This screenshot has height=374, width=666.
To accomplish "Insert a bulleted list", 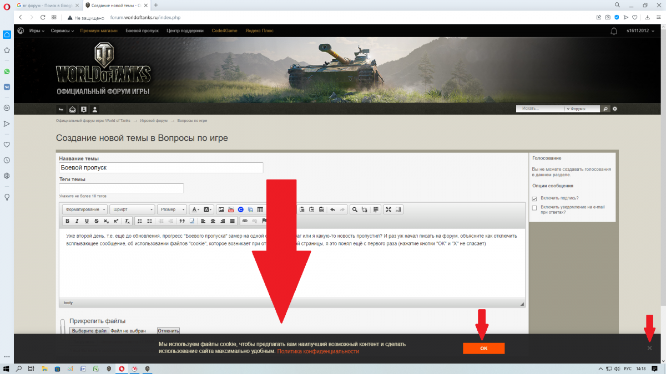I will click(x=149, y=221).
